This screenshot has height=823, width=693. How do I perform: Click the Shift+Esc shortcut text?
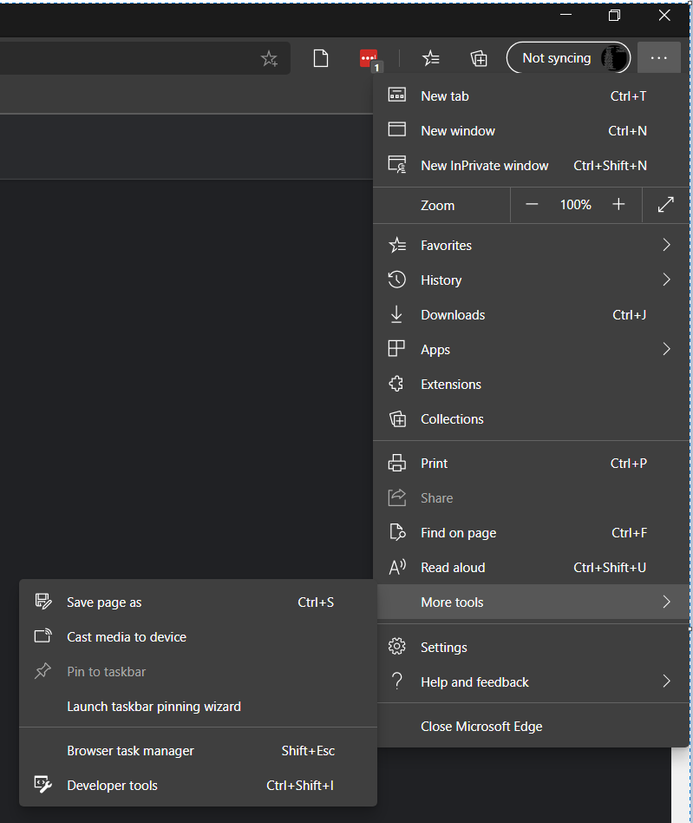(x=308, y=751)
